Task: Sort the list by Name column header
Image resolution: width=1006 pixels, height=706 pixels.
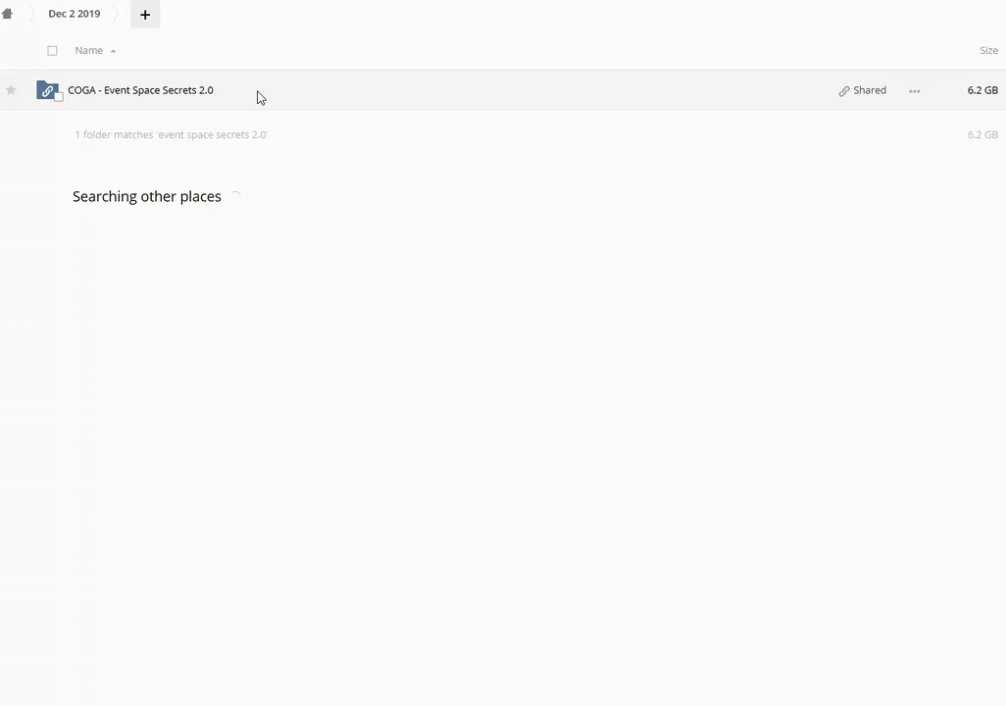Action: click(88, 51)
